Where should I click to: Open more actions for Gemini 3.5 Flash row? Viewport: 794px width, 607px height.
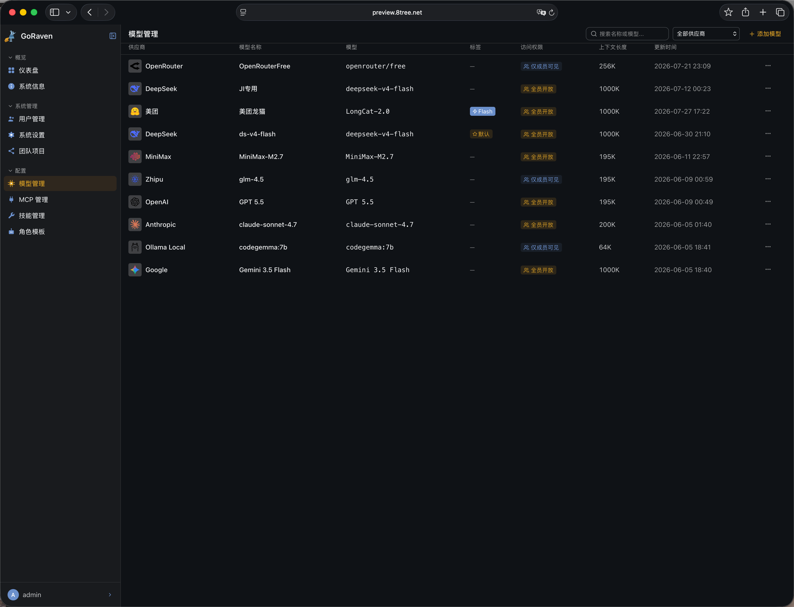click(768, 269)
